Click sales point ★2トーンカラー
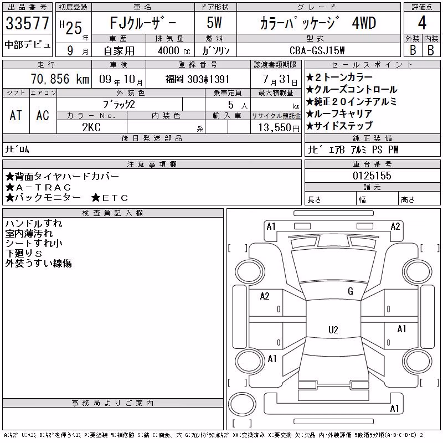 [x=339, y=77]
